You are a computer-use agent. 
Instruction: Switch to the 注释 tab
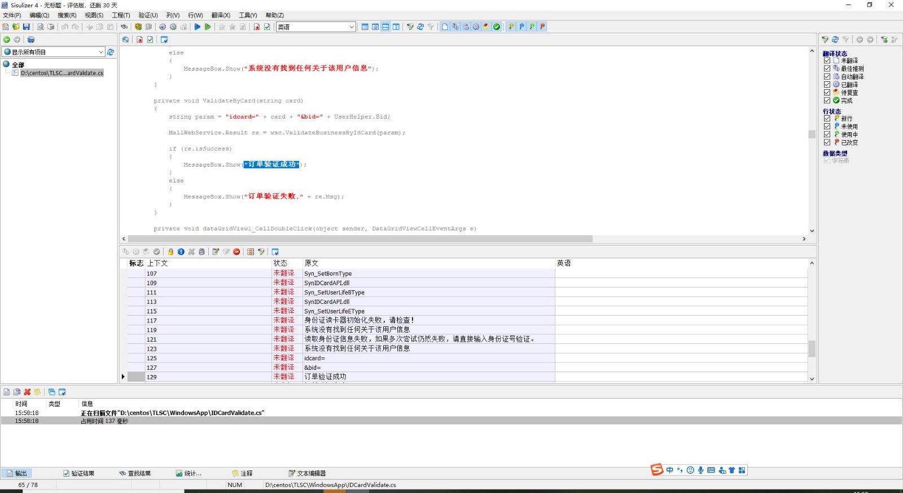click(x=242, y=473)
